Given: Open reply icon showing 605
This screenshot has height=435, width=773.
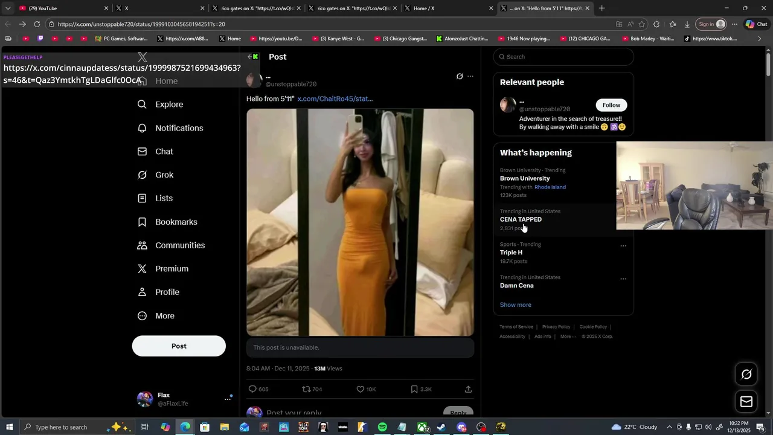Looking at the screenshot, I should point(258,389).
